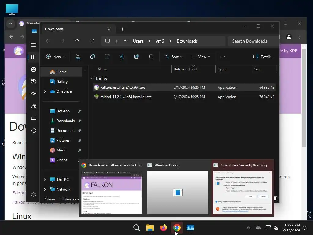Go back in File Explorer navigation

(48, 41)
